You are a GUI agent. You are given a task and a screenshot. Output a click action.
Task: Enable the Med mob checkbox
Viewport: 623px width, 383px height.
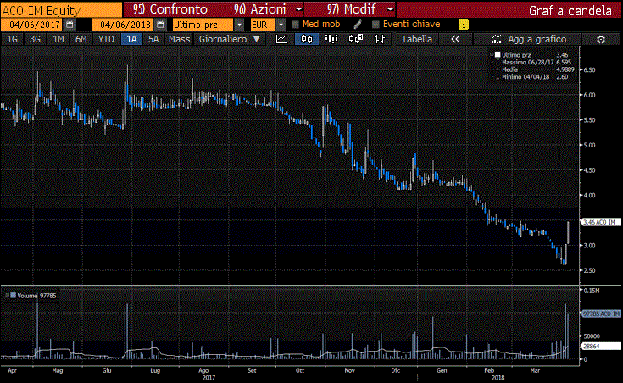pos(295,25)
